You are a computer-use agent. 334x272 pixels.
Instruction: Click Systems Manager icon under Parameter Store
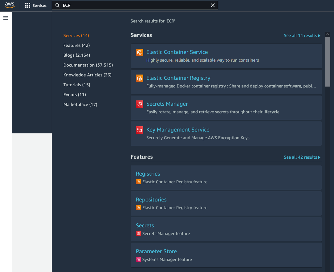pos(138,259)
